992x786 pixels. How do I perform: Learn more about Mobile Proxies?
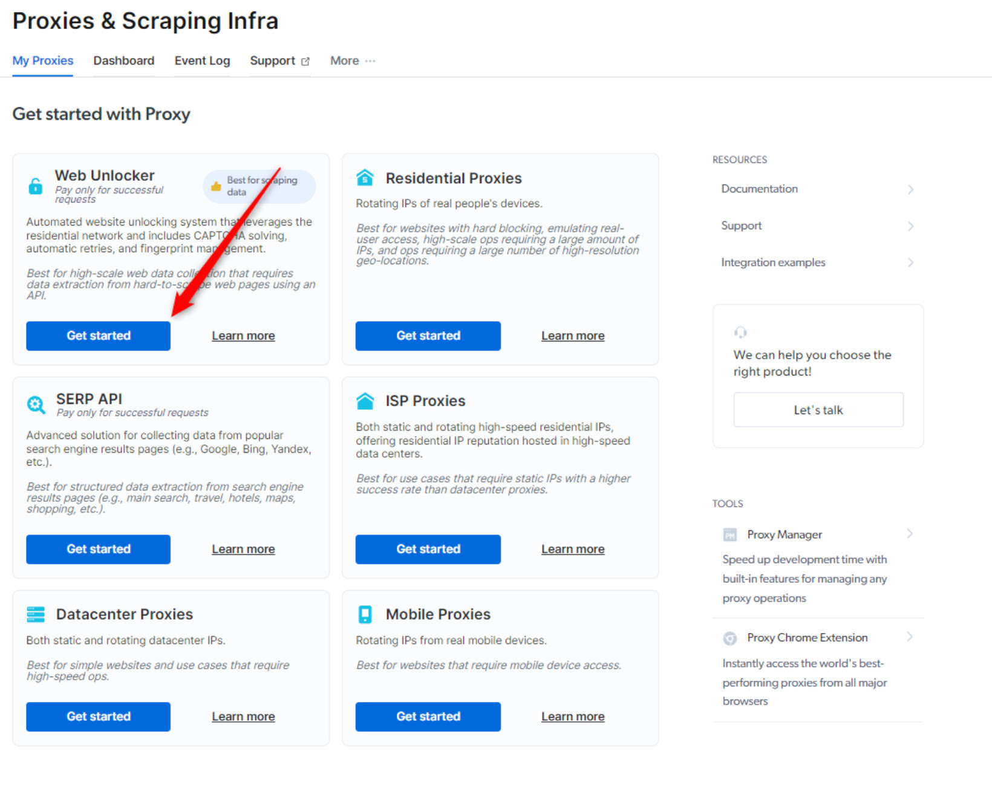point(573,716)
